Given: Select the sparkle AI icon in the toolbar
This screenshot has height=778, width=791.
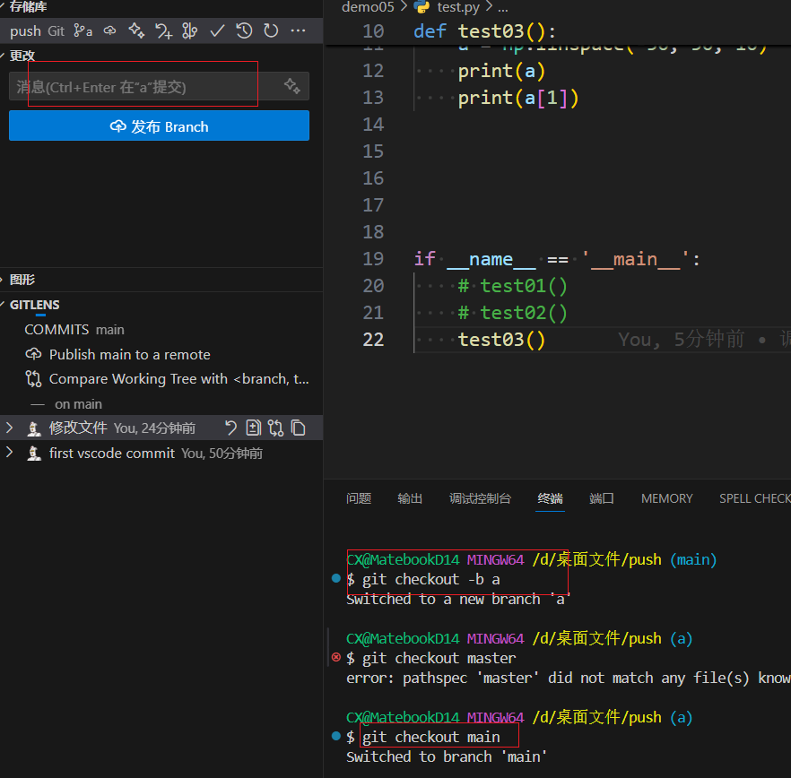Looking at the screenshot, I should coord(136,30).
